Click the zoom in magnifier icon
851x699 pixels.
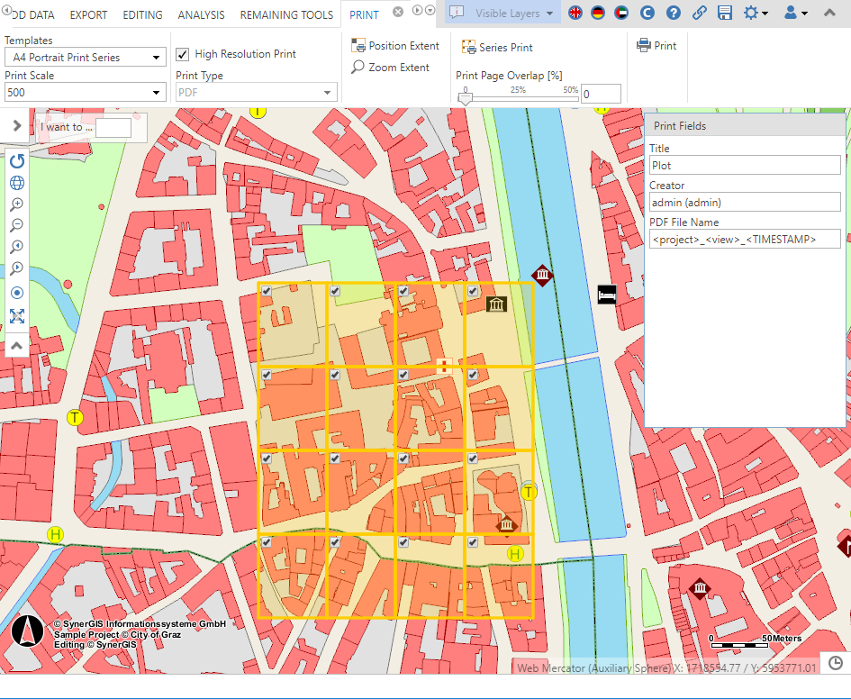[17, 204]
